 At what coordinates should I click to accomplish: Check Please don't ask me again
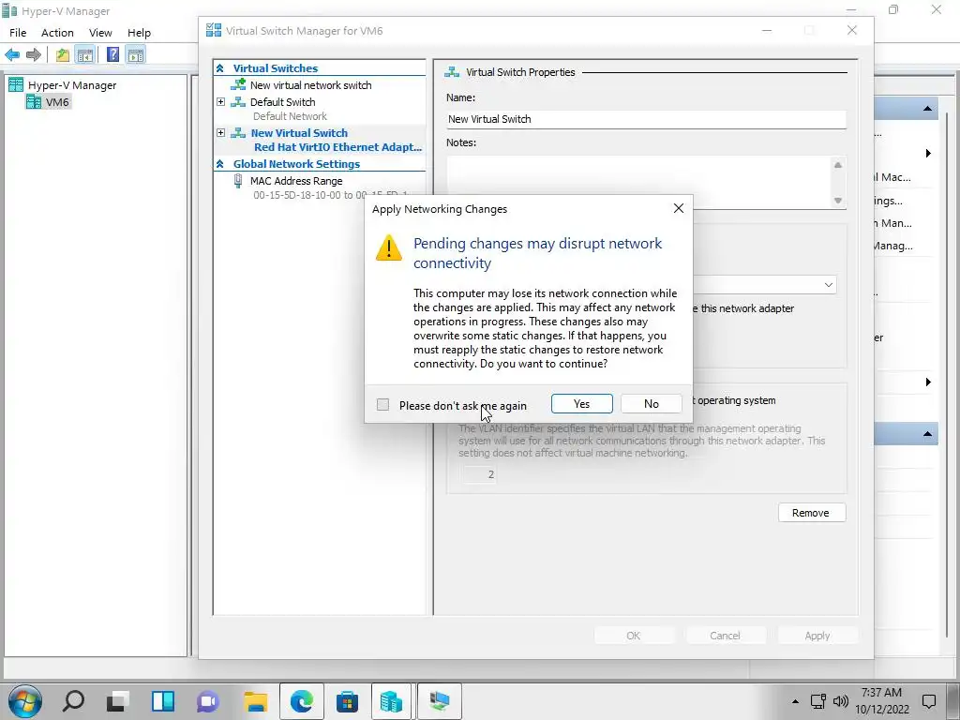point(383,405)
